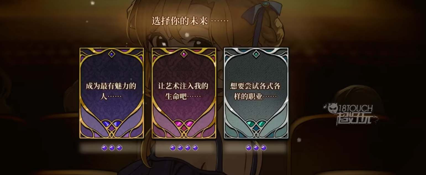Click the 选择你的未来 heading text

coord(180,21)
